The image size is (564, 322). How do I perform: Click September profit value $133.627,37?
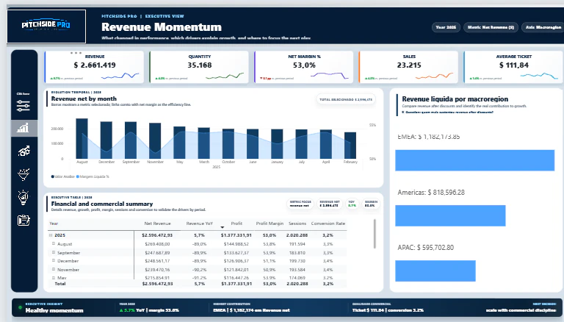click(x=236, y=252)
